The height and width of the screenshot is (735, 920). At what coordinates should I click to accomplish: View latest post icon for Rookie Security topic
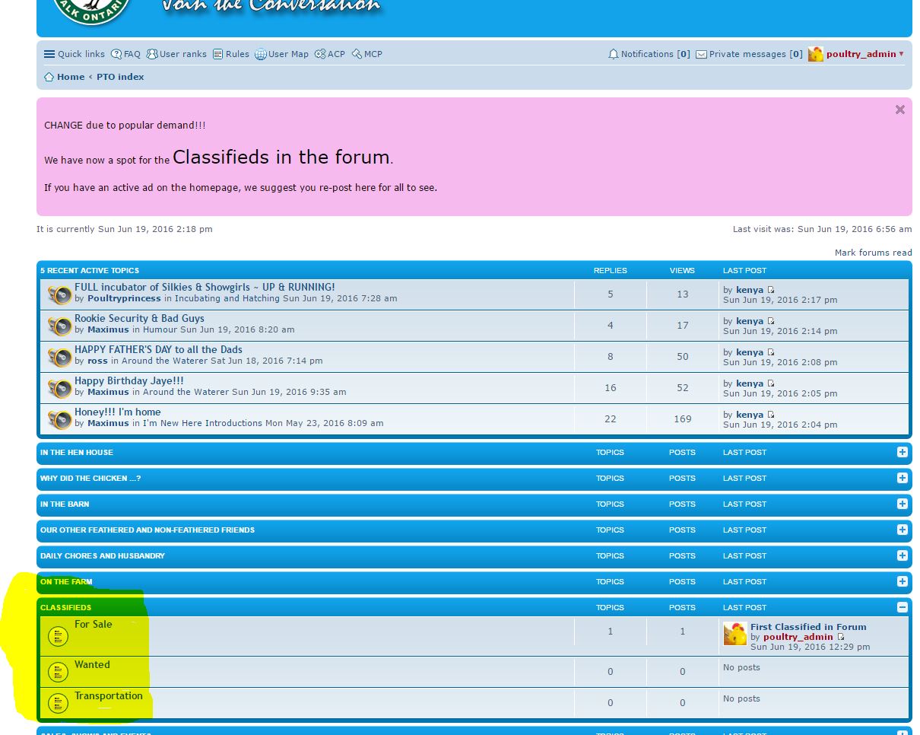[771, 321]
